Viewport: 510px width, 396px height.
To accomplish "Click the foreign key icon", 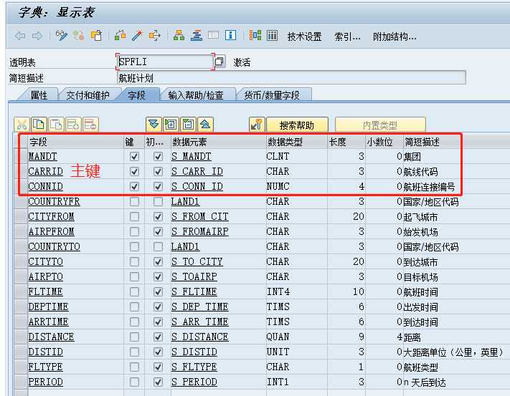I will point(257,125).
